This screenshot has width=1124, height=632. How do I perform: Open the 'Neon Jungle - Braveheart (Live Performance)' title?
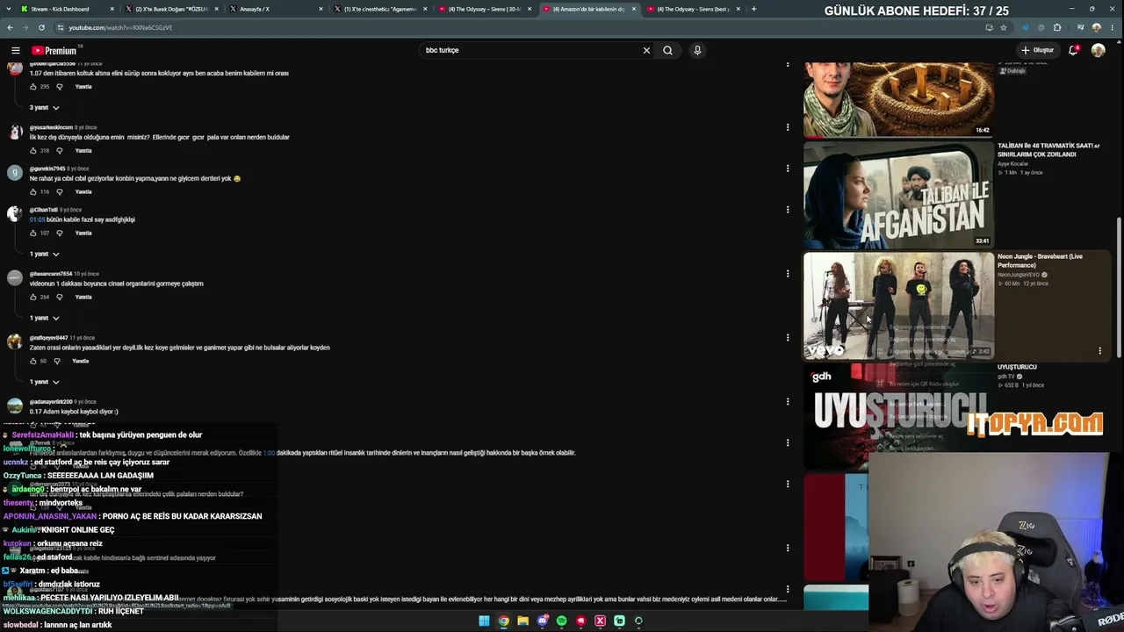coord(1040,261)
